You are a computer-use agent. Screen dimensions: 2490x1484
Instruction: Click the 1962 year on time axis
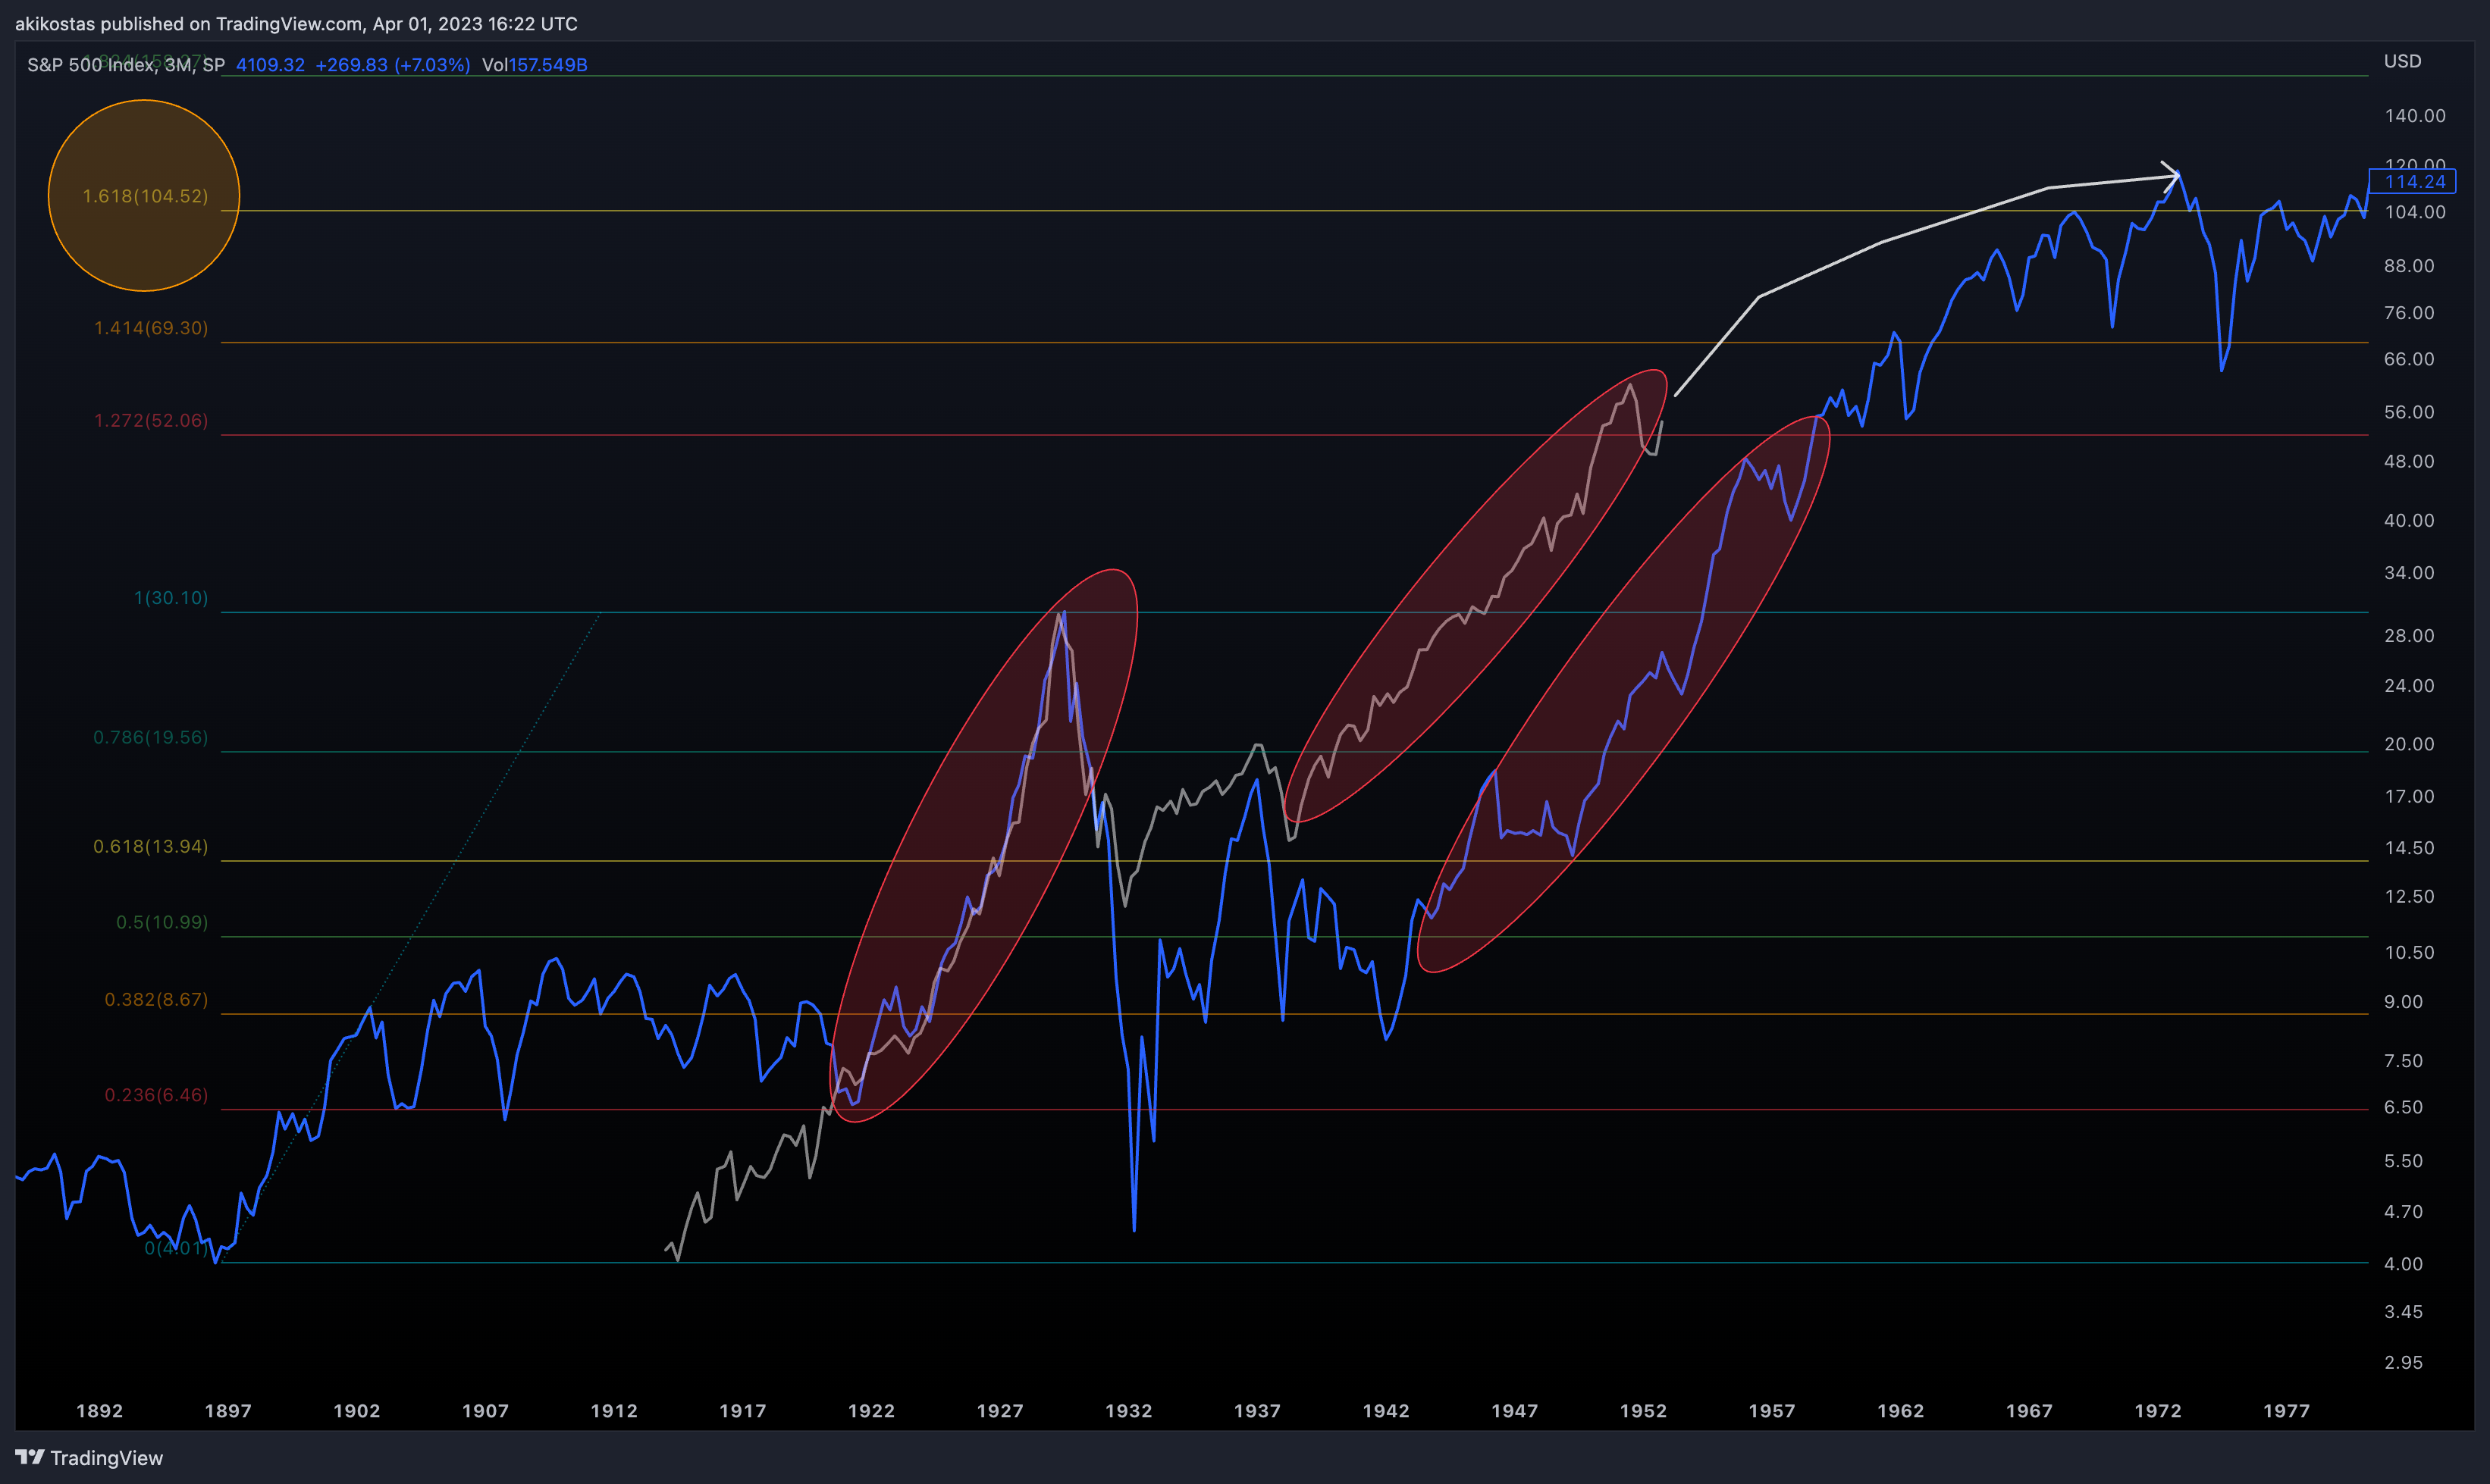tap(1901, 1411)
